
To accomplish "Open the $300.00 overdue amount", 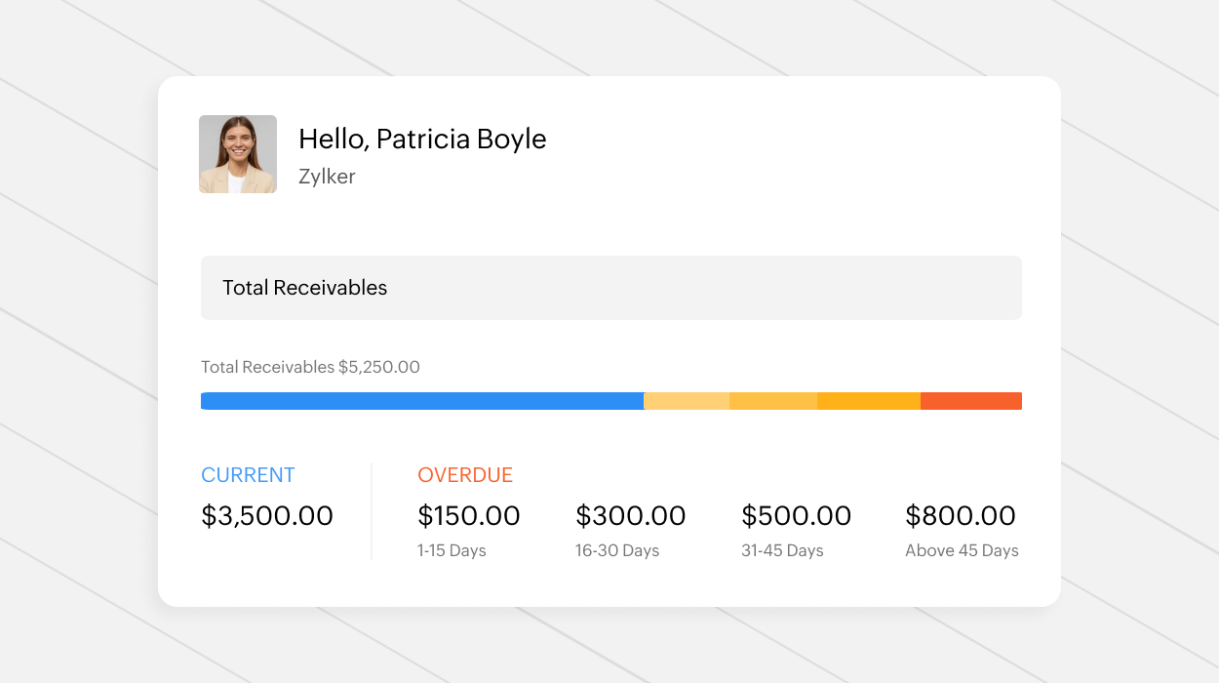I will click(631, 516).
